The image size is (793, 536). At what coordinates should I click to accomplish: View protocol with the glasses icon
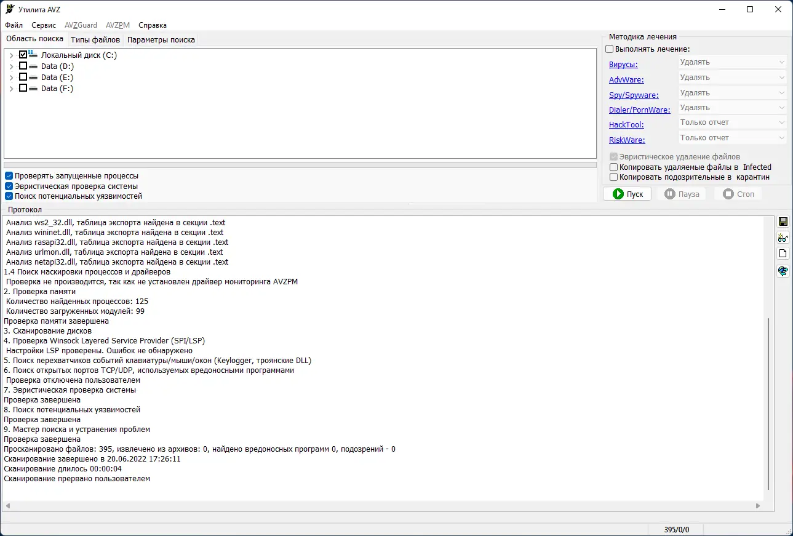[x=783, y=238]
